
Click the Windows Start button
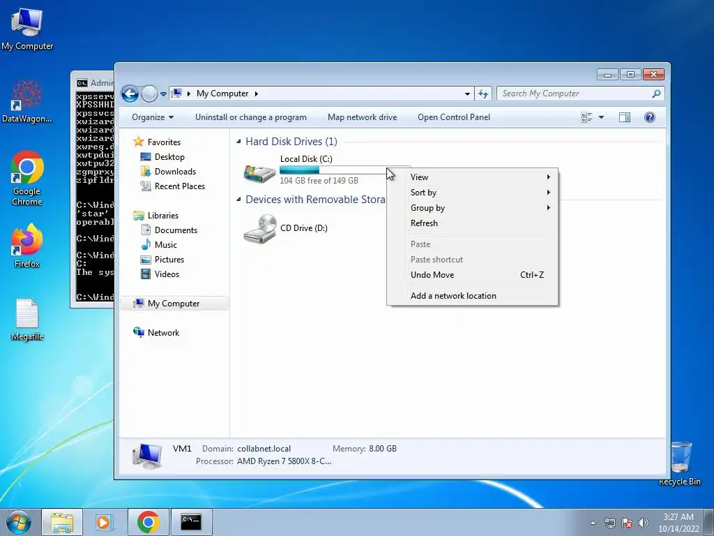[x=19, y=522]
